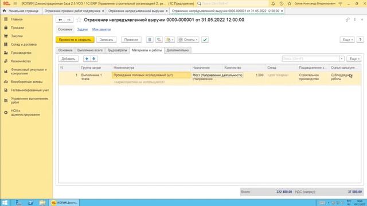Expand the top Еще menu
Image resolution: width=367 pixels, height=206 pixels.
pos(348,39)
